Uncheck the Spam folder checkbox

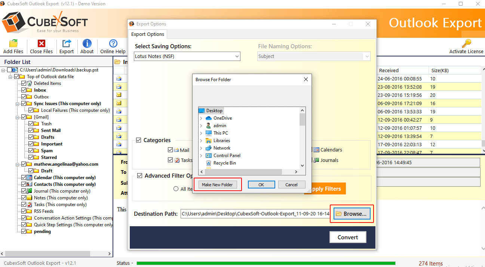click(x=31, y=151)
